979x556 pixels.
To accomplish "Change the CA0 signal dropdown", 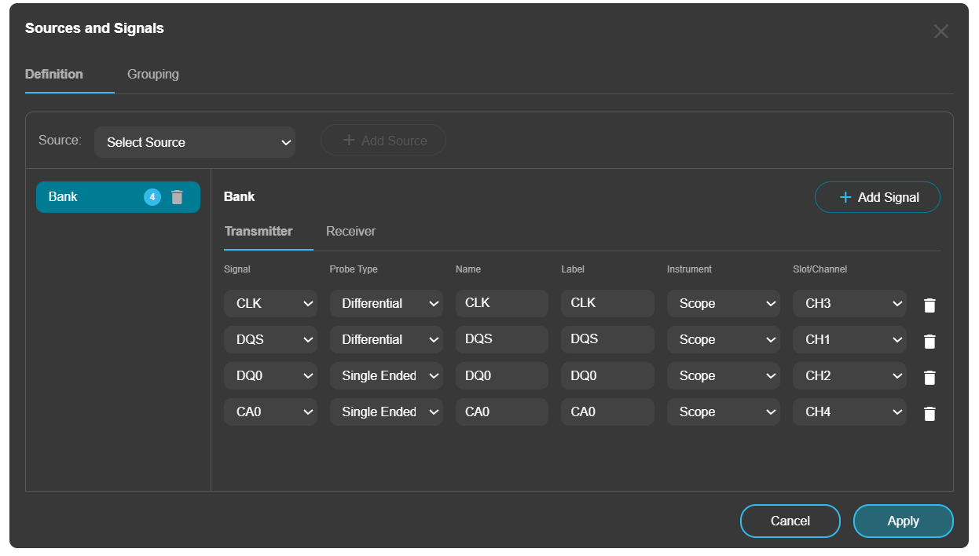I will [x=270, y=412].
